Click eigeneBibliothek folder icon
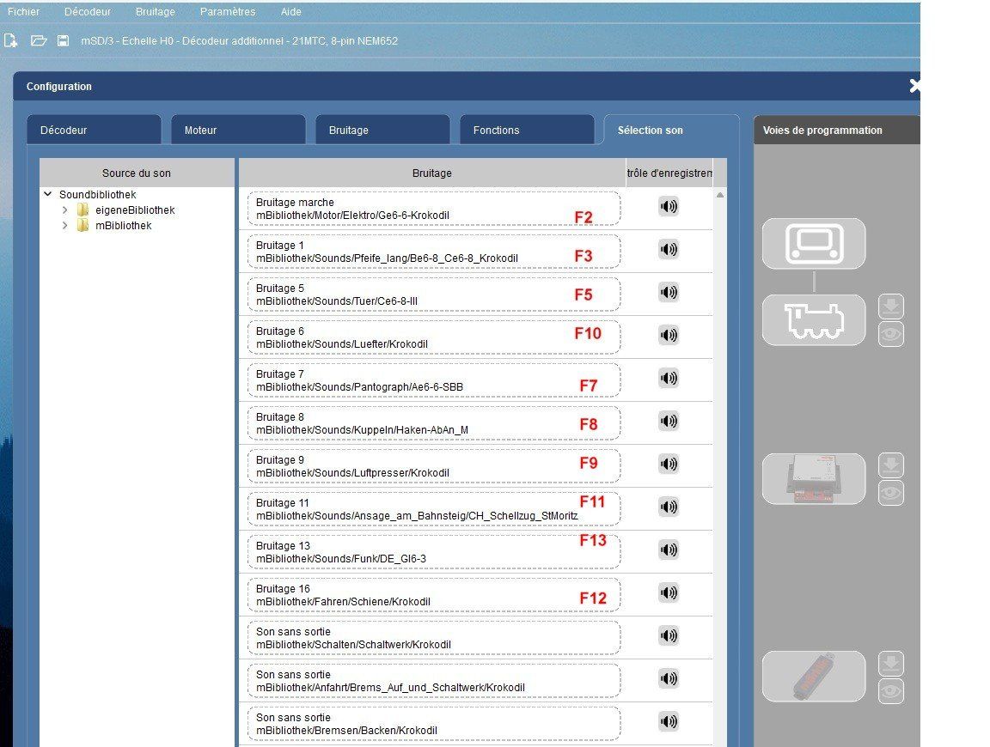The width and height of the screenshot is (990, 747). pos(82,210)
